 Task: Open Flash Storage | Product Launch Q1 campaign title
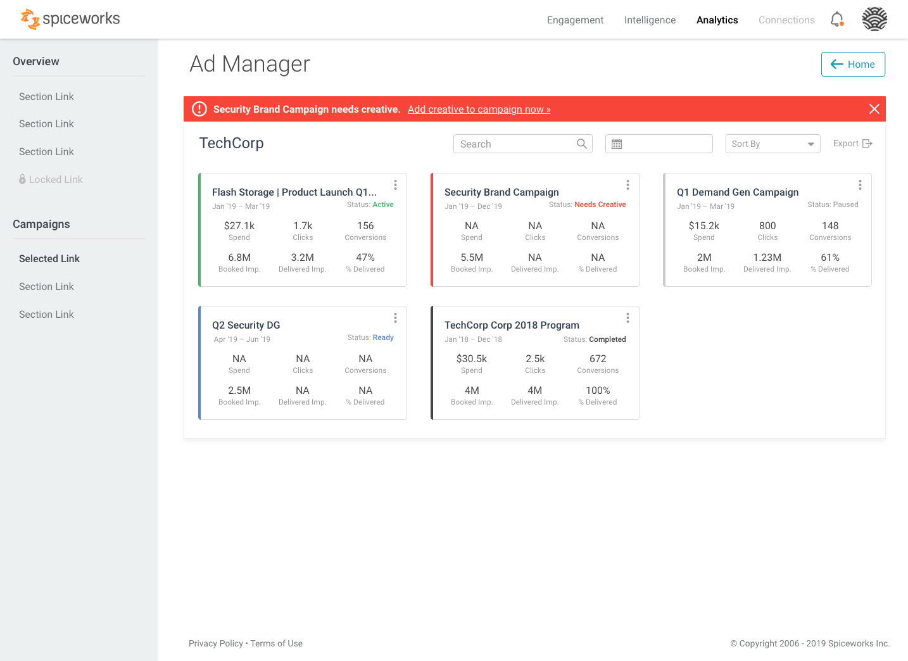tap(294, 192)
